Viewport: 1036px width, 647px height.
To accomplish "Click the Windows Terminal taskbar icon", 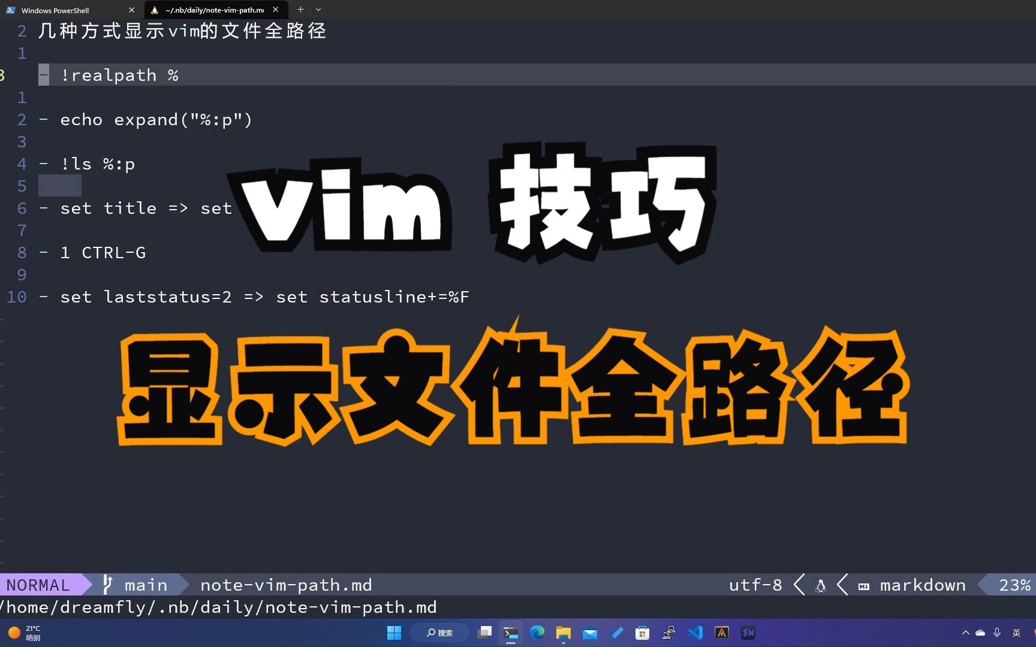I will 511,633.
